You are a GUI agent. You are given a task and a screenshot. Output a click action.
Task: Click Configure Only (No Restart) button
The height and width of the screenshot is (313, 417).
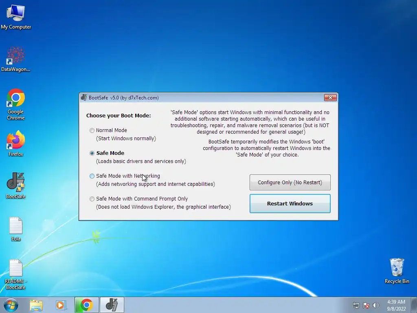[x=290, y=182]
